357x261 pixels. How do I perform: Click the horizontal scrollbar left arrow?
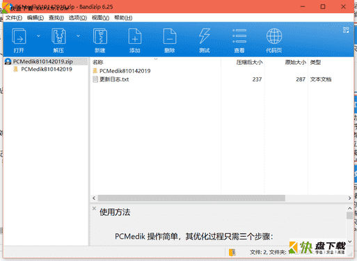pyautogui.click(x=94, y=198)
